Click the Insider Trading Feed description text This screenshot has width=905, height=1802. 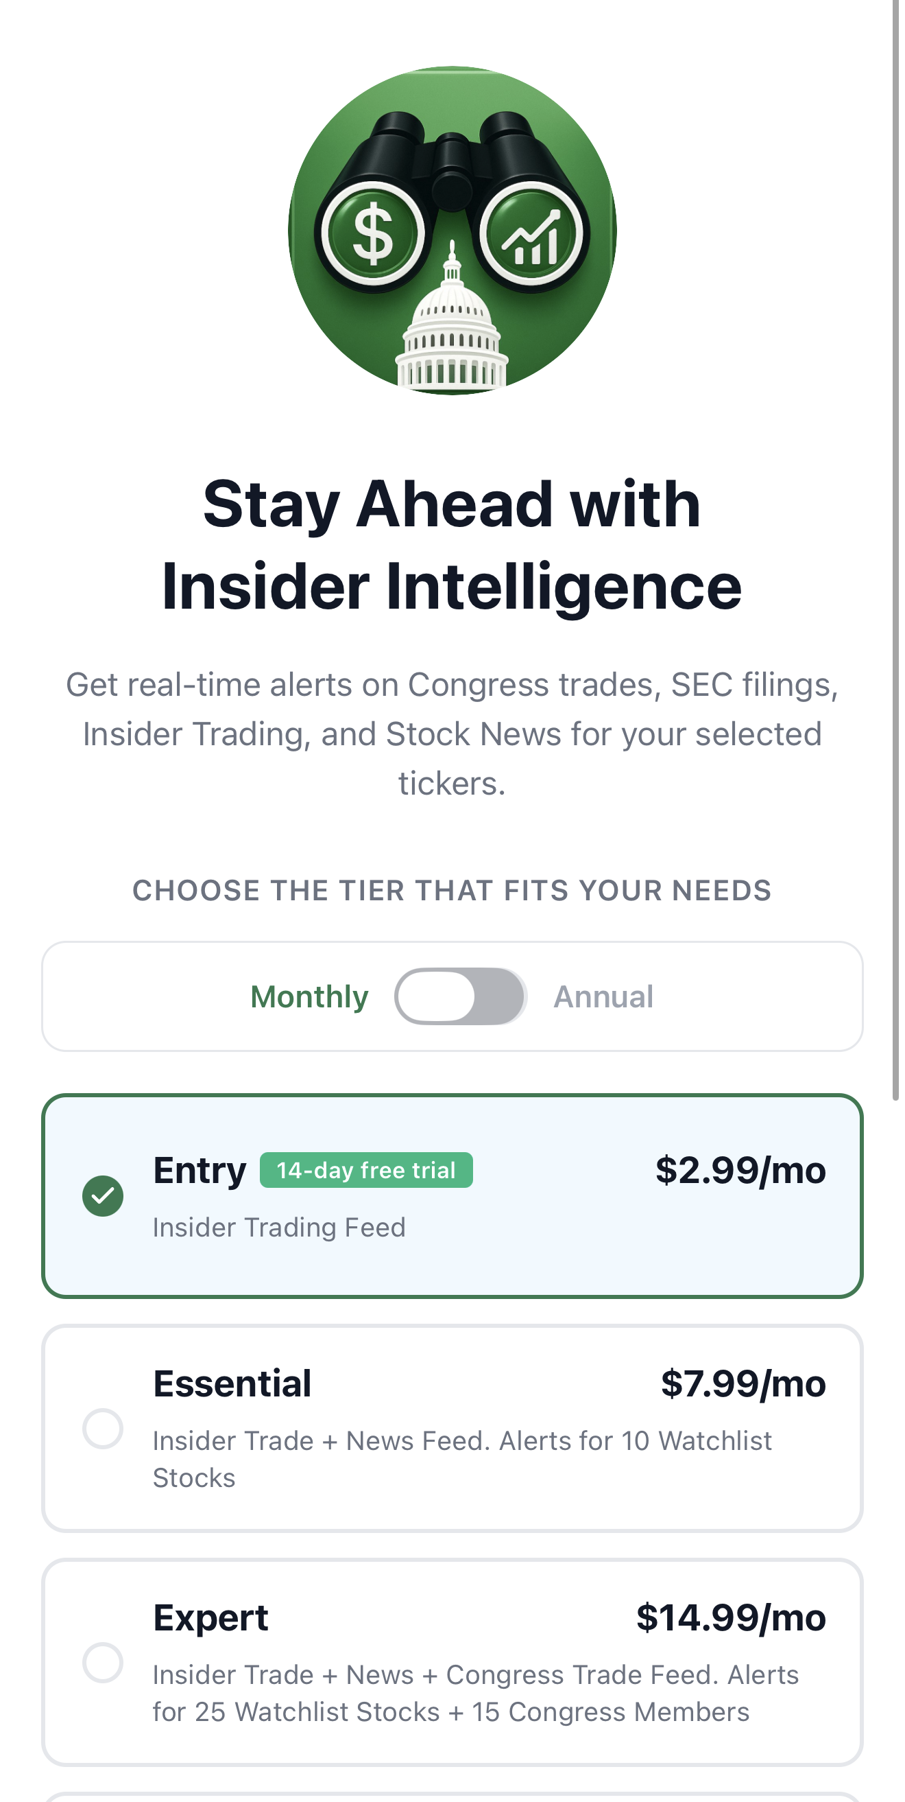tap(278, 1227)
